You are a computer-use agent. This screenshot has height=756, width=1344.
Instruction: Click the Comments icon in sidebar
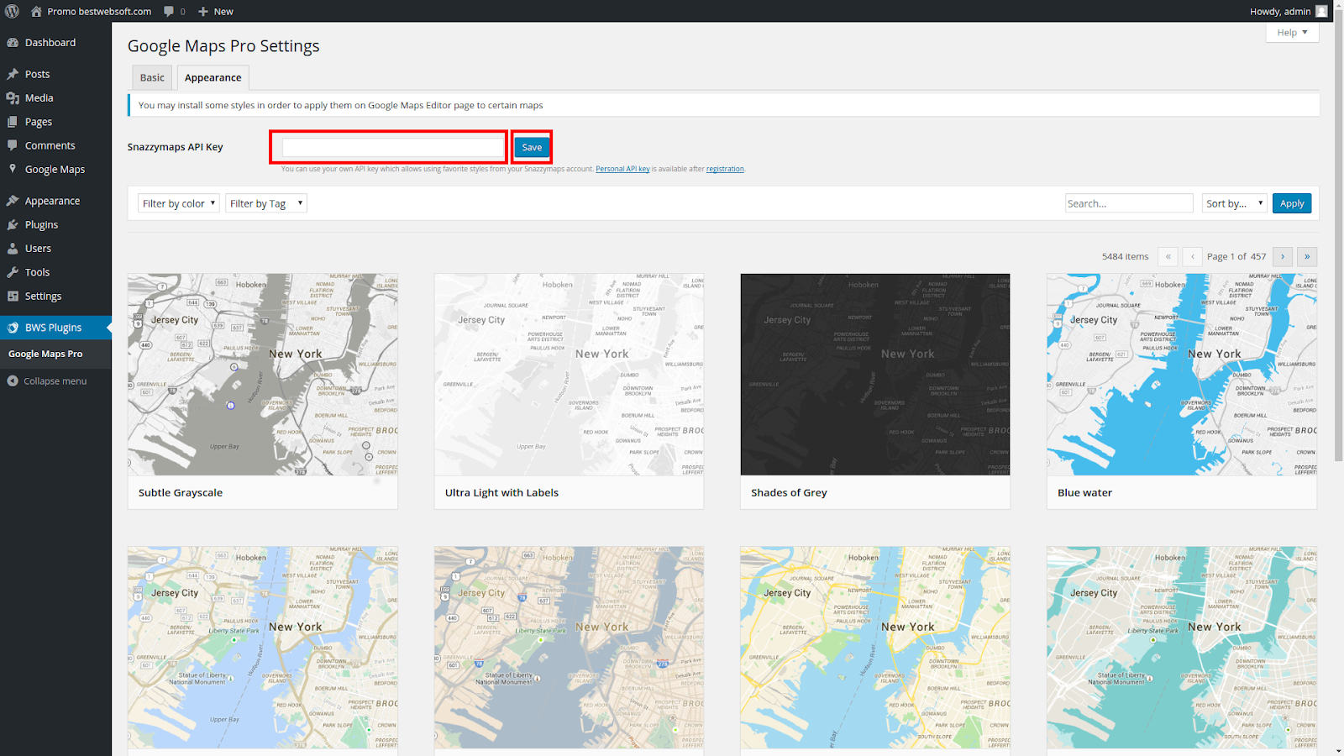[x=13, y=145]
